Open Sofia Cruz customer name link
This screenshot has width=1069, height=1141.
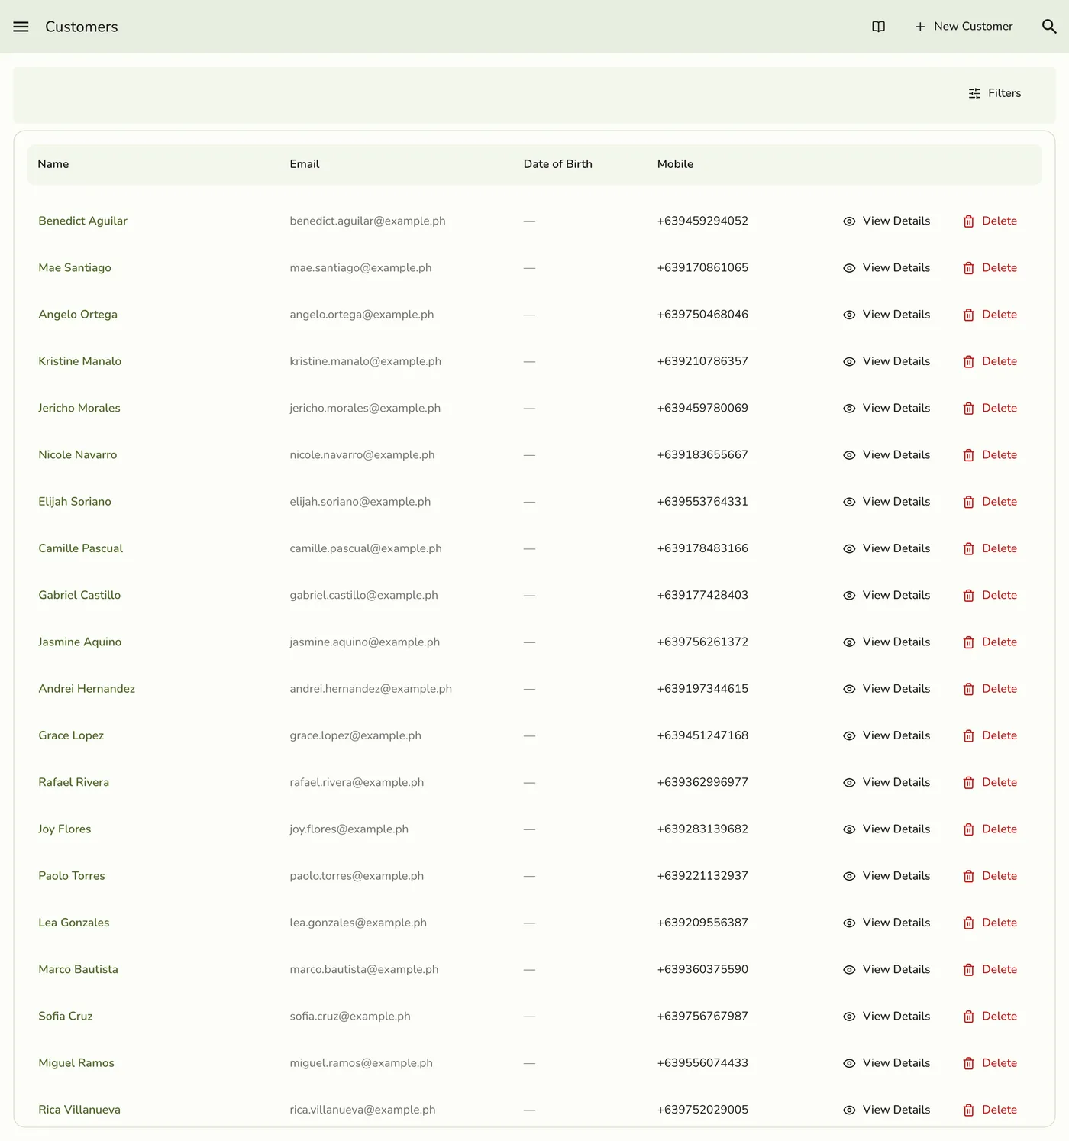tap(65, 1016)
